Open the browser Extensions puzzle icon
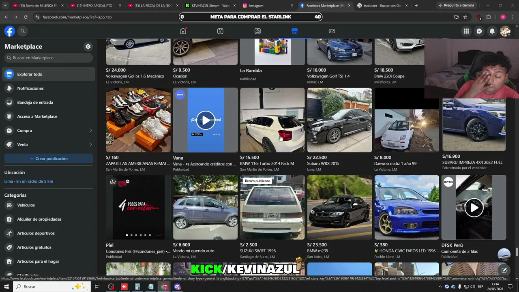Image resolution: width=519 pixels, height=292 pixels. [x=489, y=17]
